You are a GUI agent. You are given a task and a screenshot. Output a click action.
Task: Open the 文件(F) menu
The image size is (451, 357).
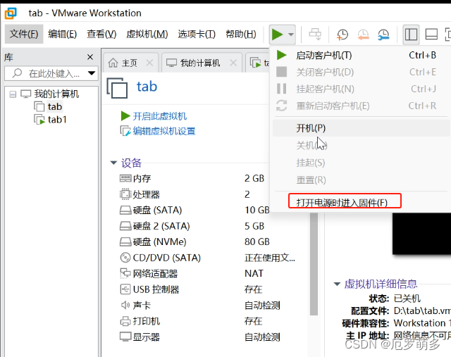(x=24, y=35)
